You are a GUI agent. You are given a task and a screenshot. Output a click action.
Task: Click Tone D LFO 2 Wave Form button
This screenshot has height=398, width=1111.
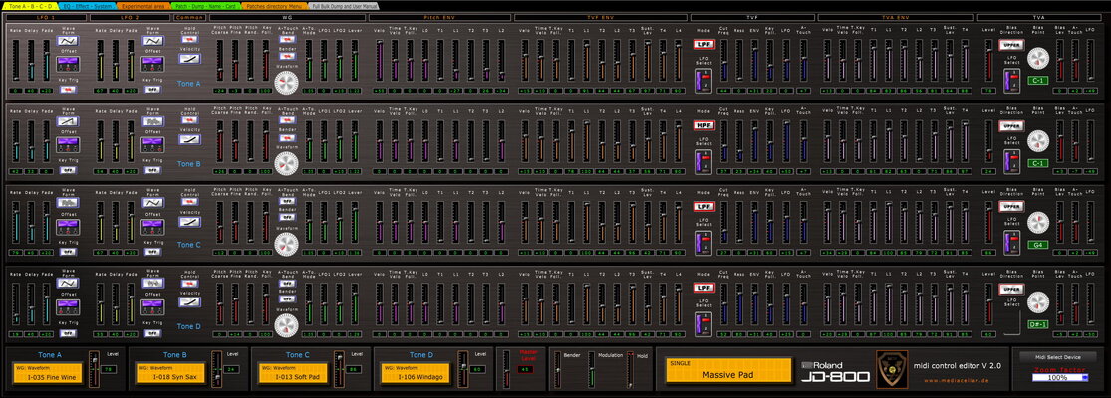tap(153, 283)
